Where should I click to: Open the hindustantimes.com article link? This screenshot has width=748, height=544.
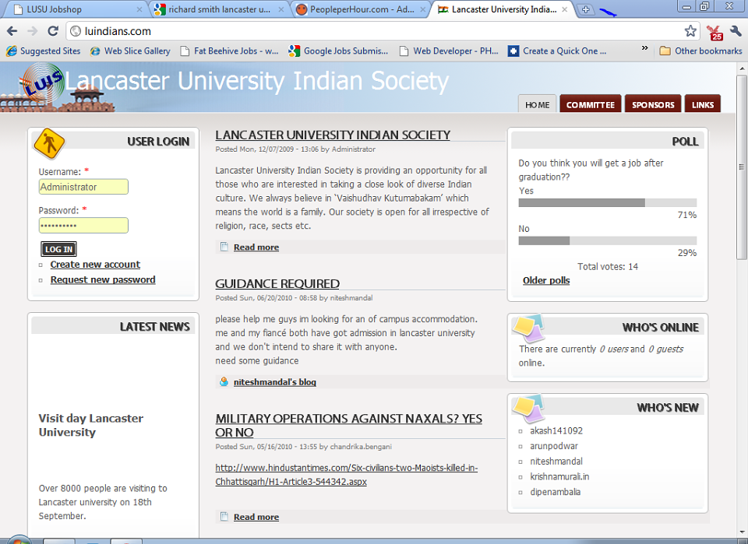tap(346, 475)
